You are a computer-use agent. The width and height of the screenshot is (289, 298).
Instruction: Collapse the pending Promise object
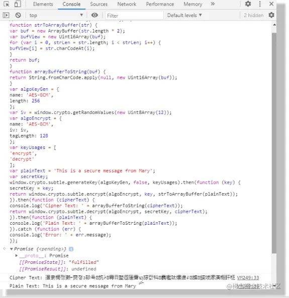[x=12, y=249]
